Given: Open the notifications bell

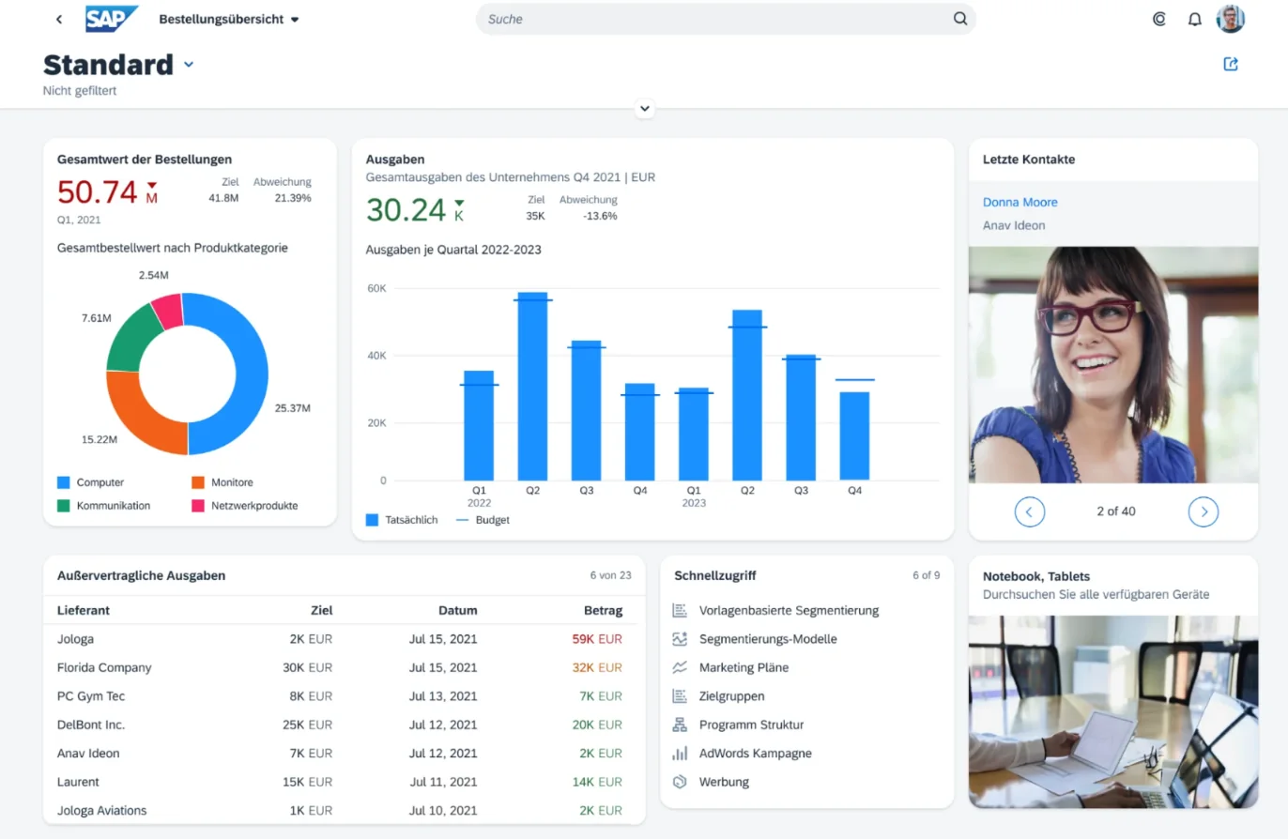Looking at the screenshot, I should coord(1195,19).
